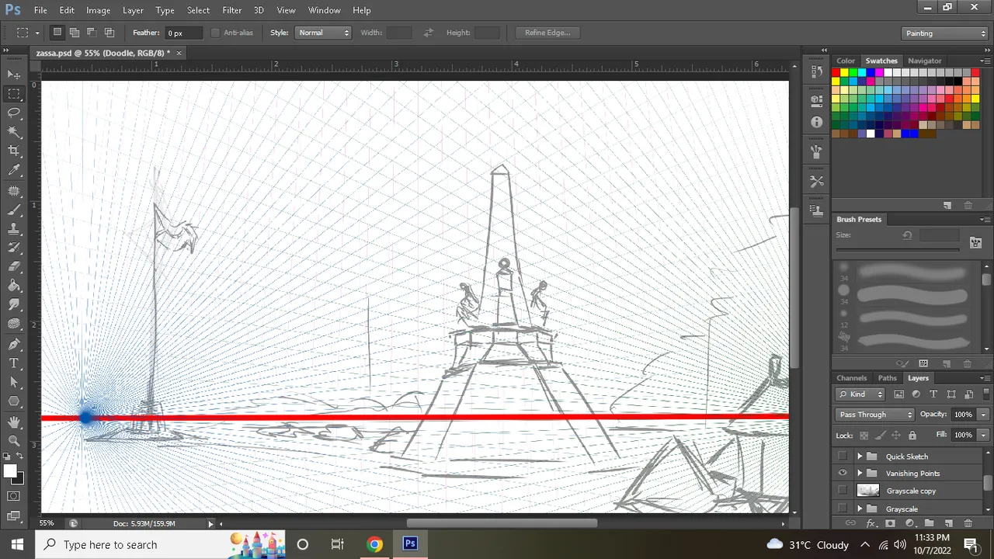Select the Pen tool
The height and width of the screenshot is (559, 994).
pos(14,344)
